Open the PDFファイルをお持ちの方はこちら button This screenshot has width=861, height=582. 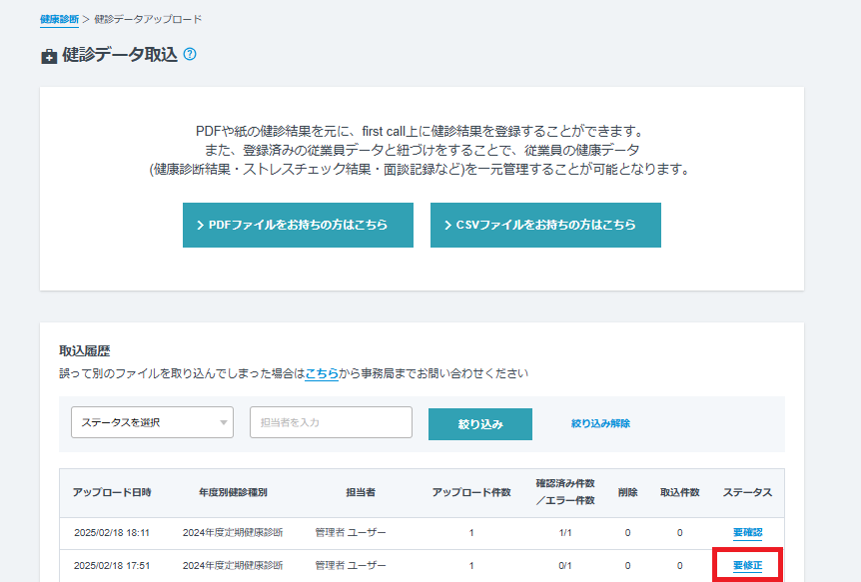[x=298, y=225]
